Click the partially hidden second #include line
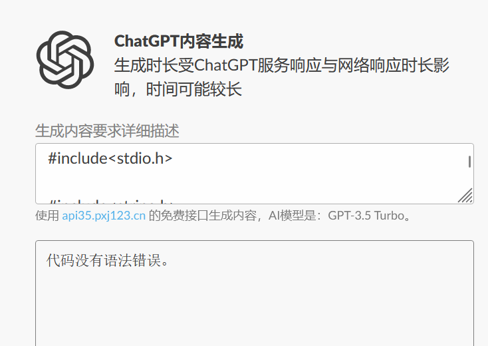 pos(111,201)
